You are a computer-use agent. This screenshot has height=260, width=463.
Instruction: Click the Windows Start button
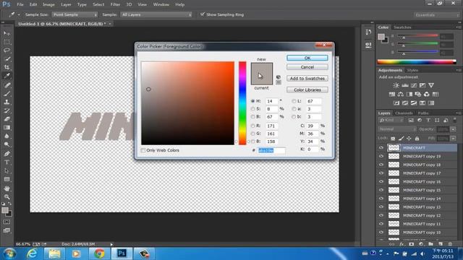(9, 253)
